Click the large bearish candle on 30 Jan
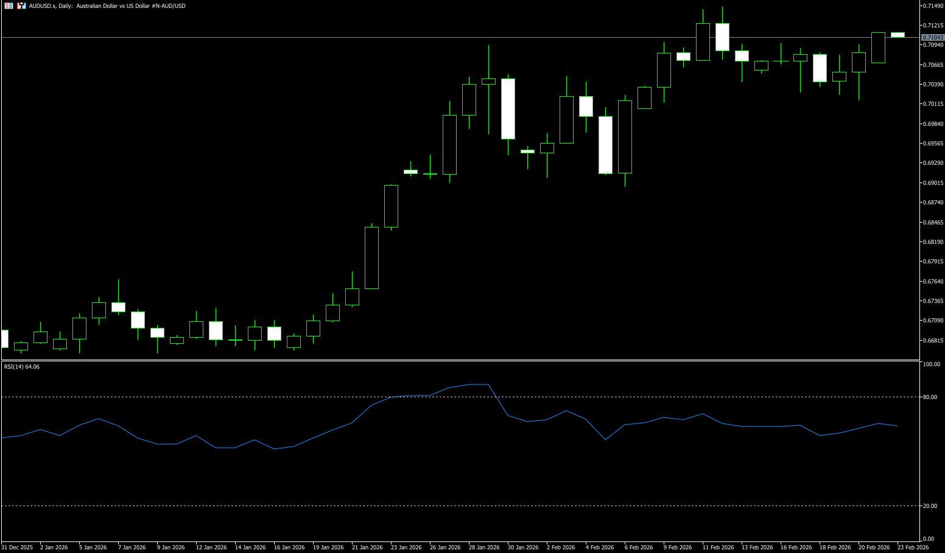The height and width of the screenshot is (553, 945). [x=508, y=109]
